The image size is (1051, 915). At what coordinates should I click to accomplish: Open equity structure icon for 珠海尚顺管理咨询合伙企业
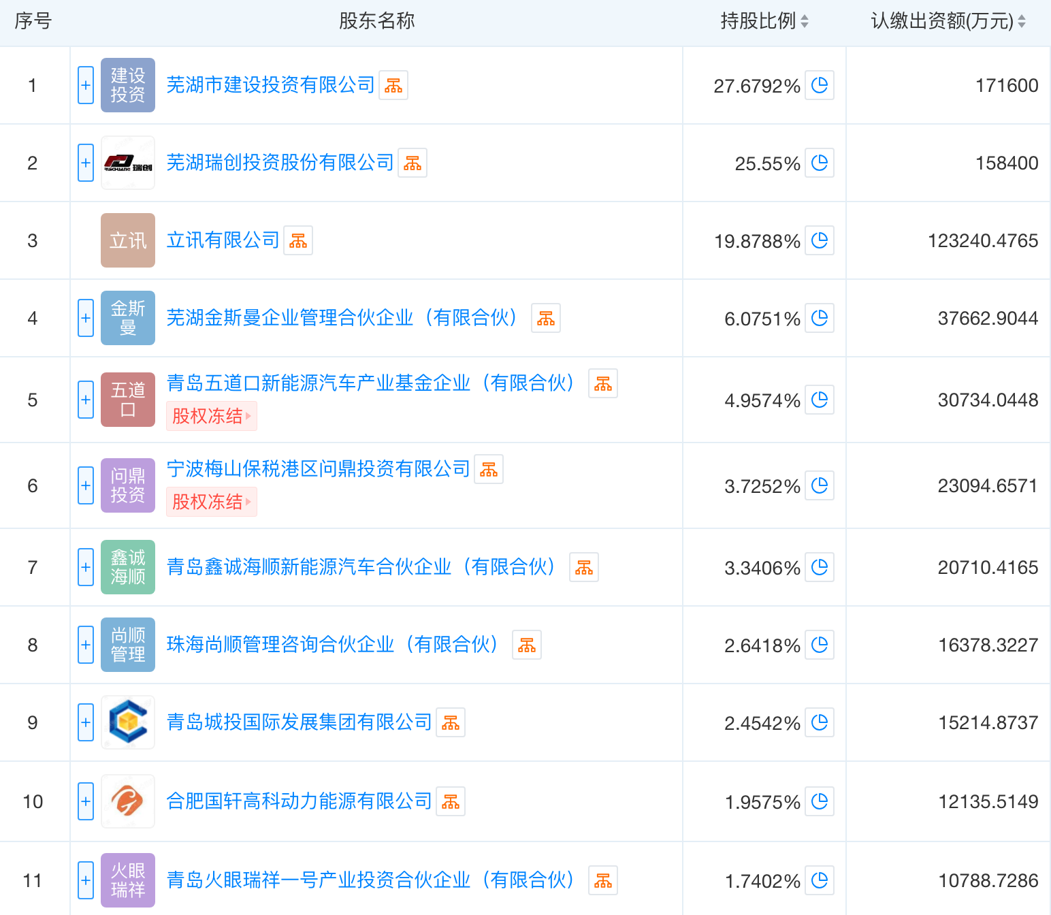point(527,645)
